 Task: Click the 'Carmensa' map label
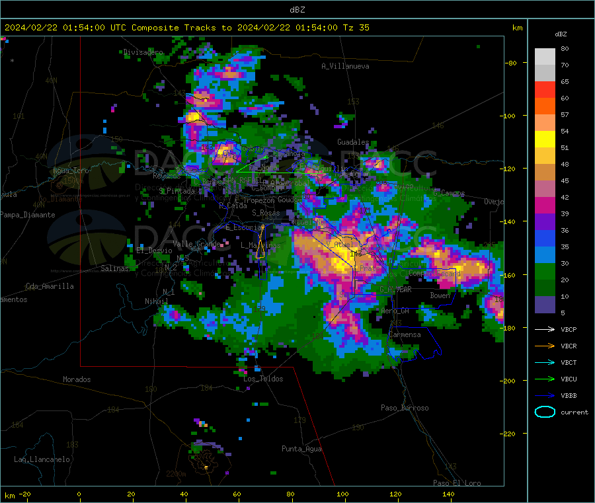[x=405, y=334]
